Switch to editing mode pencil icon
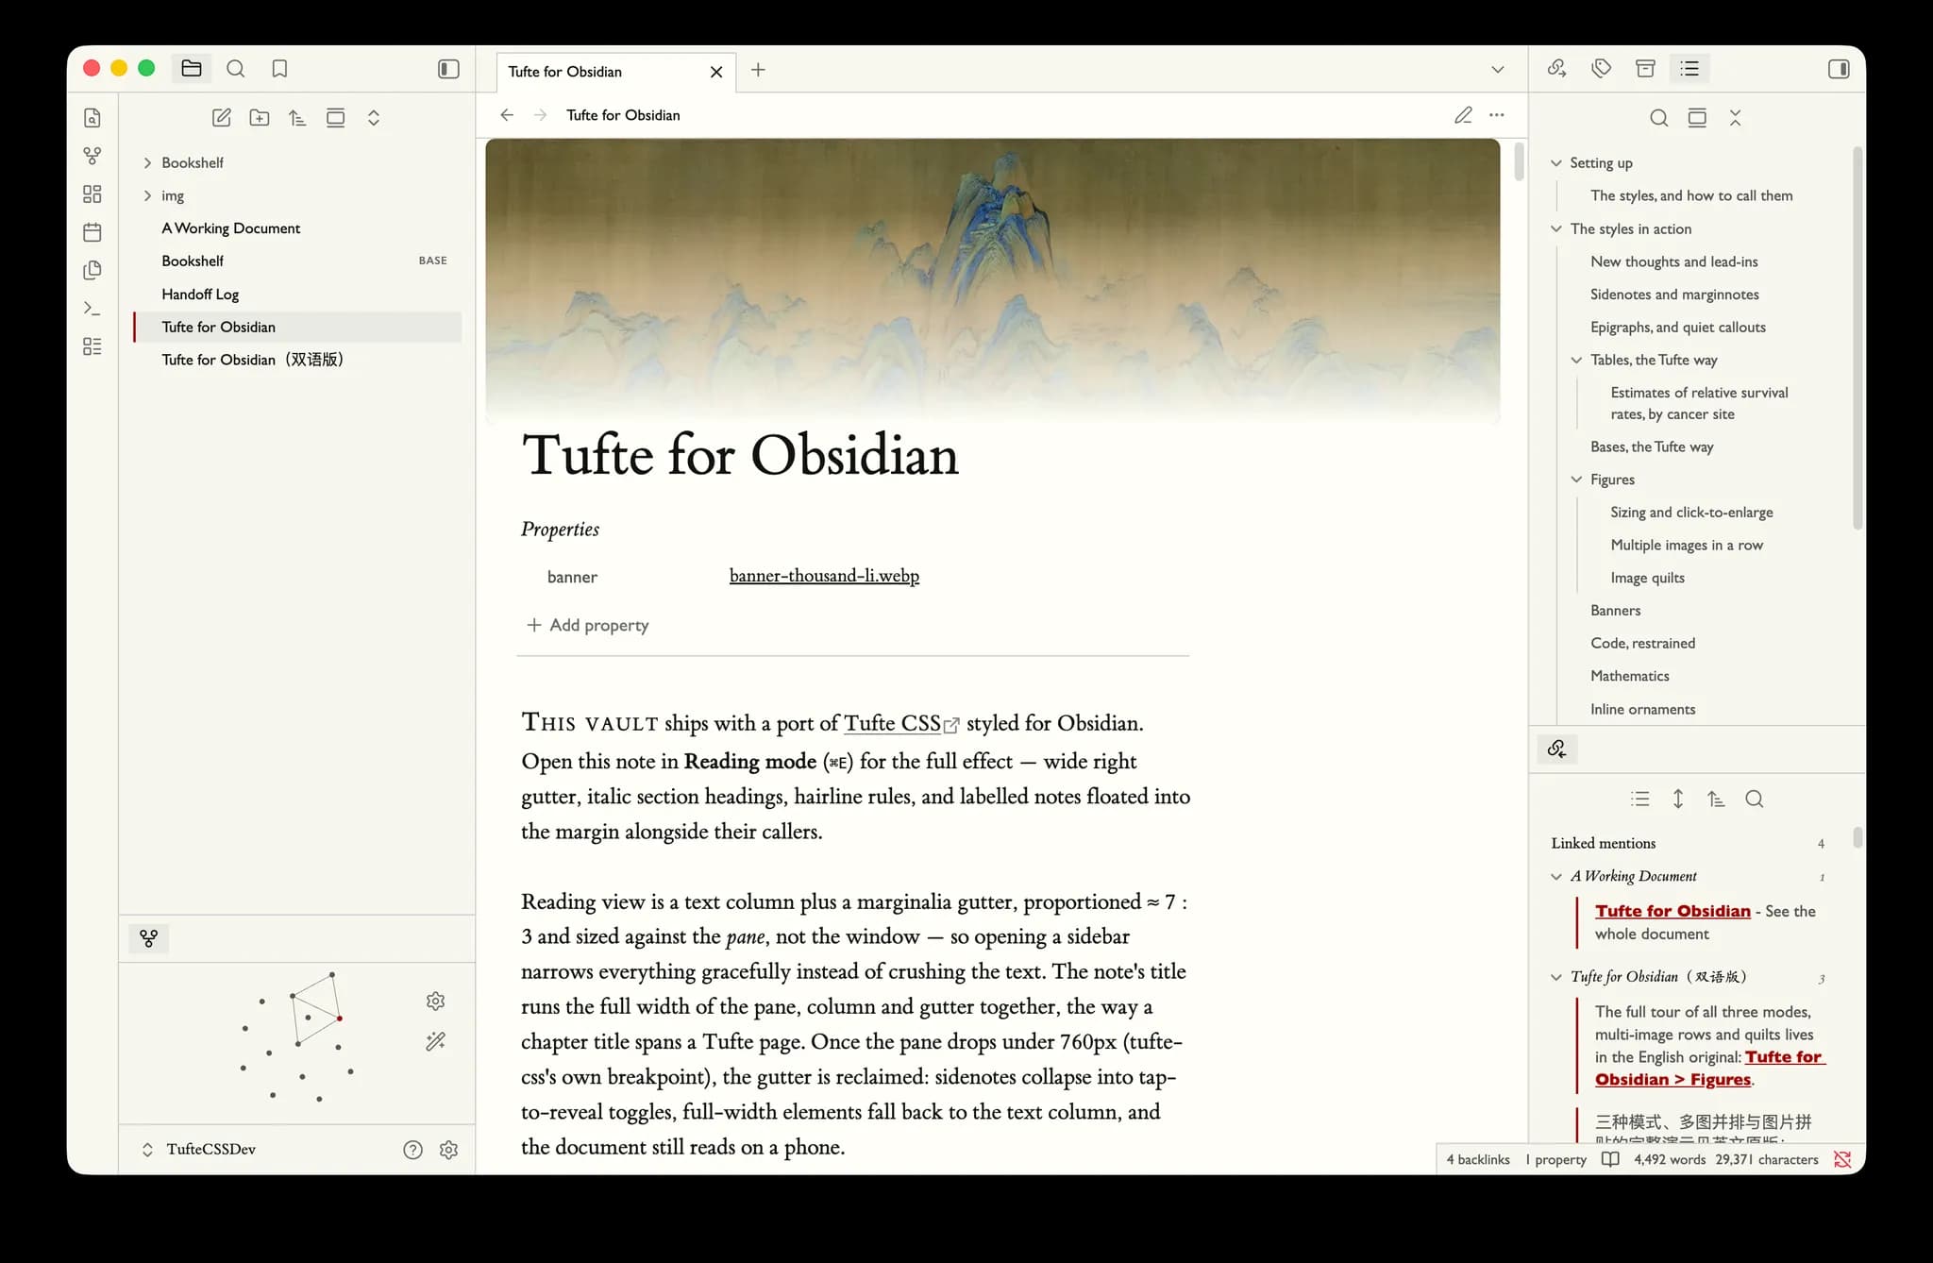This screenshot has width=1933, height=1263. (x=1463, y=115)
